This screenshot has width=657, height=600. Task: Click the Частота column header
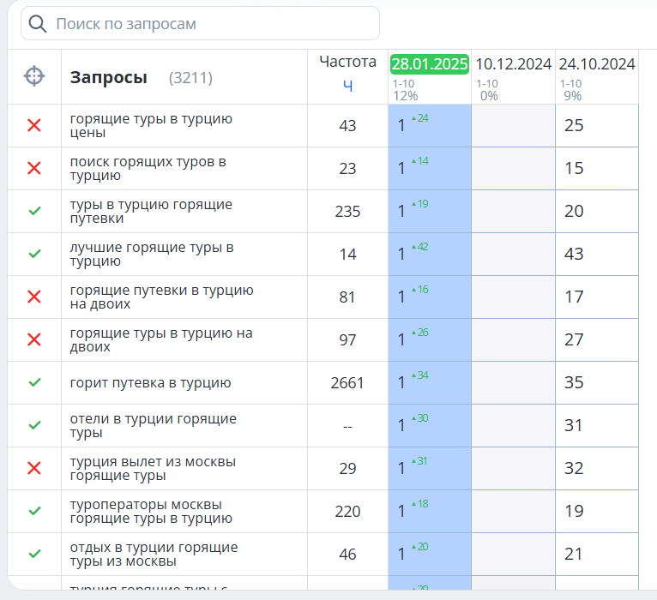[x=347, y=62]
